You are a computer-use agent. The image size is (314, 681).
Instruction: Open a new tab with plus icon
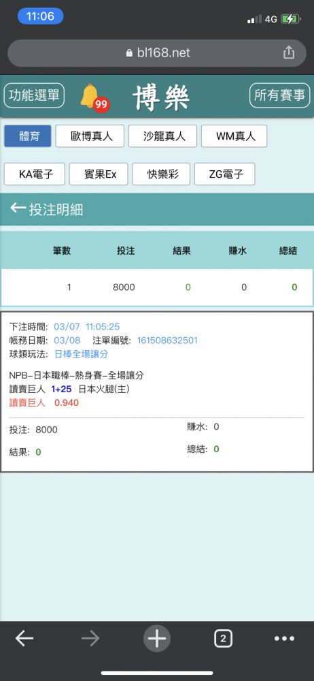tap(157, 639)
